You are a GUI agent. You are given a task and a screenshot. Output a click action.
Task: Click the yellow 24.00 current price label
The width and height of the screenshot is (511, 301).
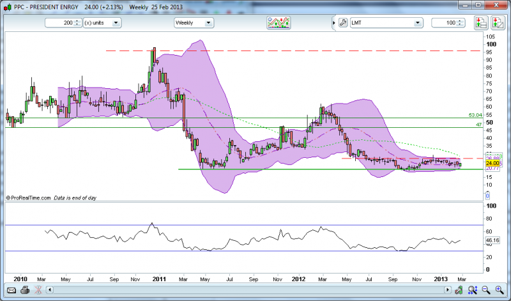tap(492, 163)
